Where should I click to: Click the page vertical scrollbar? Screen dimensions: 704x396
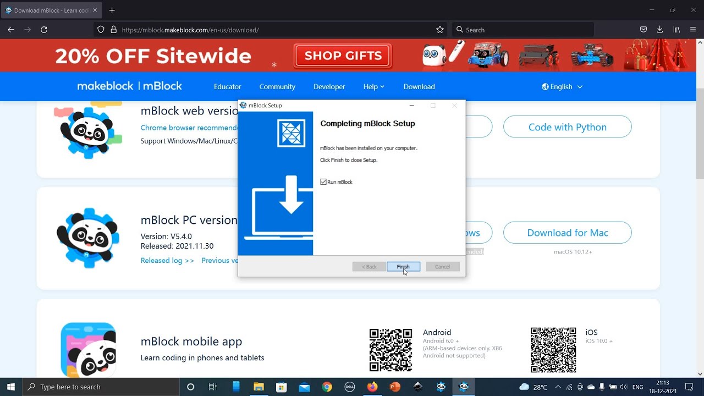pos(700,133)
